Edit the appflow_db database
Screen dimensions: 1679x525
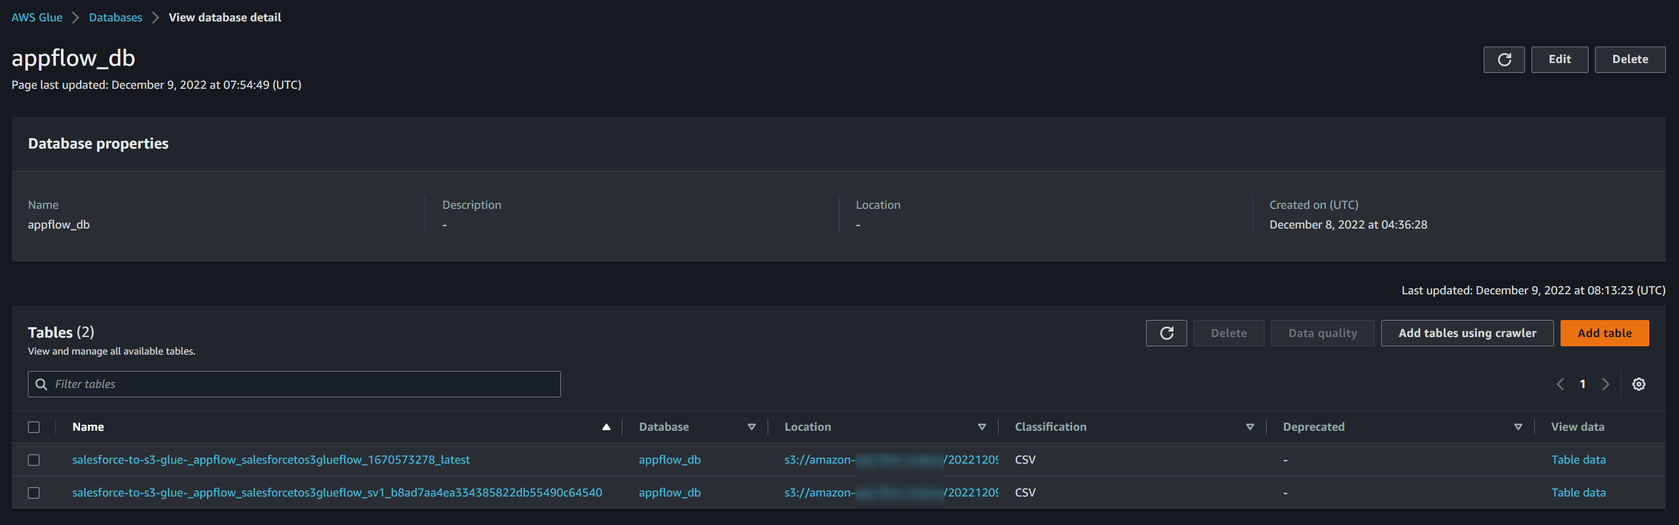coord(1559,59)
